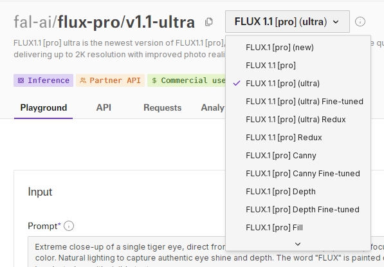Copy the model ID fal-ai/flux-pro/v1.1-ultra

click(x=208, y=22)
